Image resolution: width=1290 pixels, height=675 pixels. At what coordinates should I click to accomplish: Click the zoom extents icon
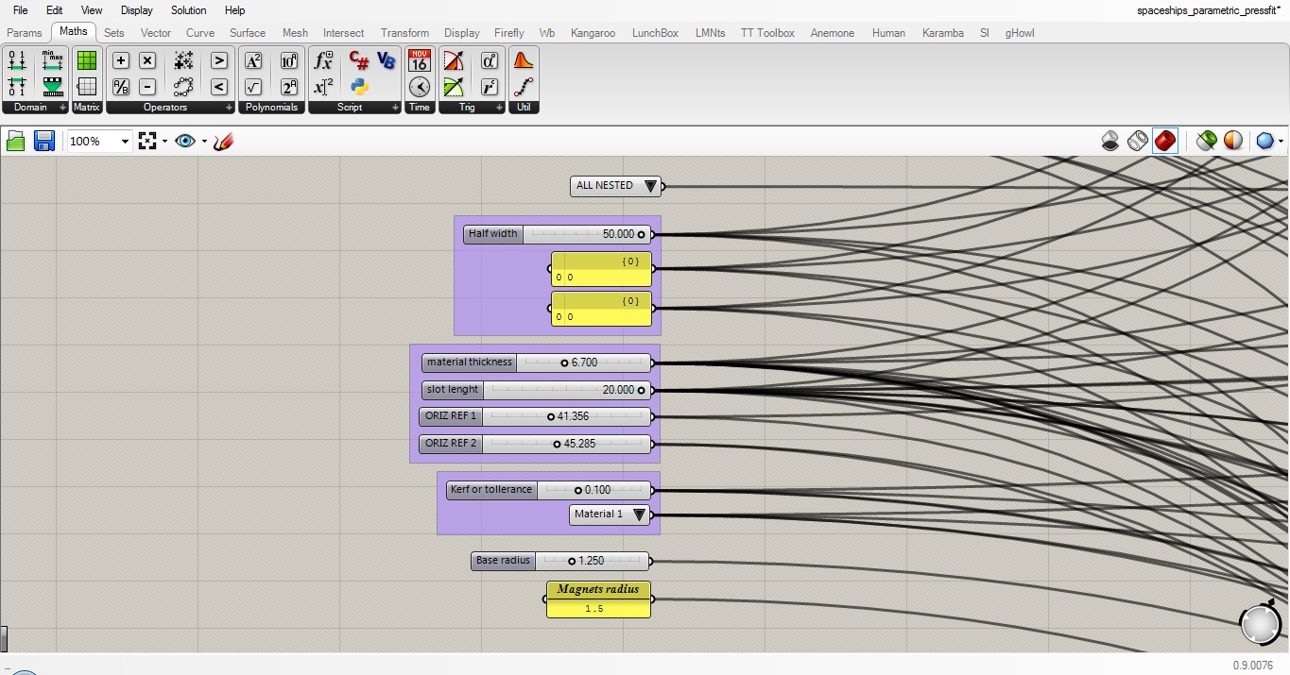(147, 141)
